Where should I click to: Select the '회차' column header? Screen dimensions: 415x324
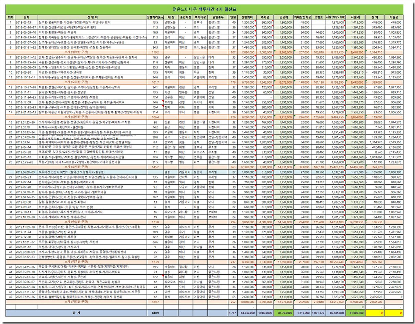click(11, 17)
